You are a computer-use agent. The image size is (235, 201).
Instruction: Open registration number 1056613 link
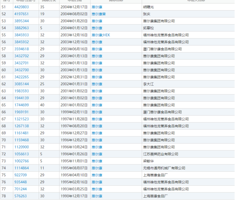[22, 154]
